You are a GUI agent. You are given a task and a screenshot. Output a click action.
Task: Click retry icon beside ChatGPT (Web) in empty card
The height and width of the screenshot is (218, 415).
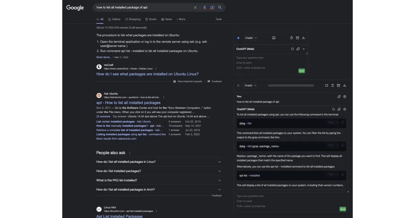293,49
